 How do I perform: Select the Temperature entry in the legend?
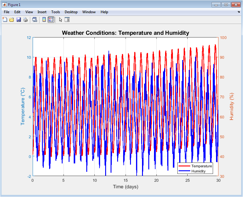(202, 166)
